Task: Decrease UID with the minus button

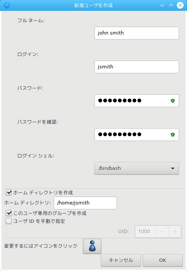Action: pyautogui.click(x=162, y=232)
